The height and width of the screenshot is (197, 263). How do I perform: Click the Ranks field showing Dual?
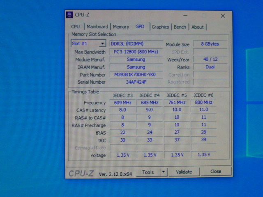click(x=210, y=67)
